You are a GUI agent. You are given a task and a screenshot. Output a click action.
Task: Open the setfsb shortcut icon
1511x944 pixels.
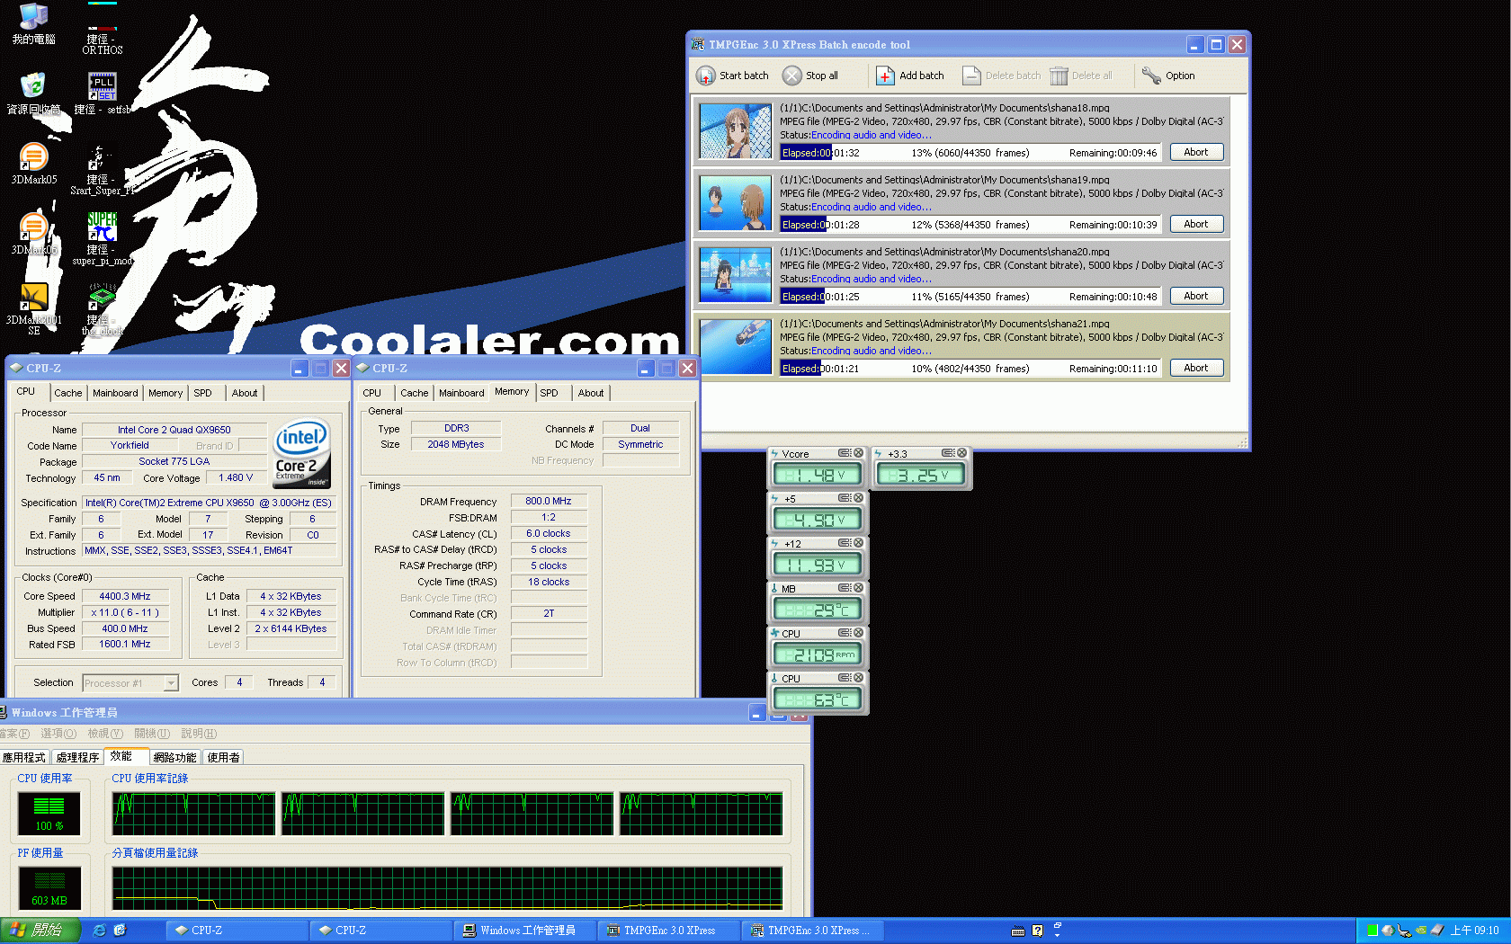pos(103,94)
